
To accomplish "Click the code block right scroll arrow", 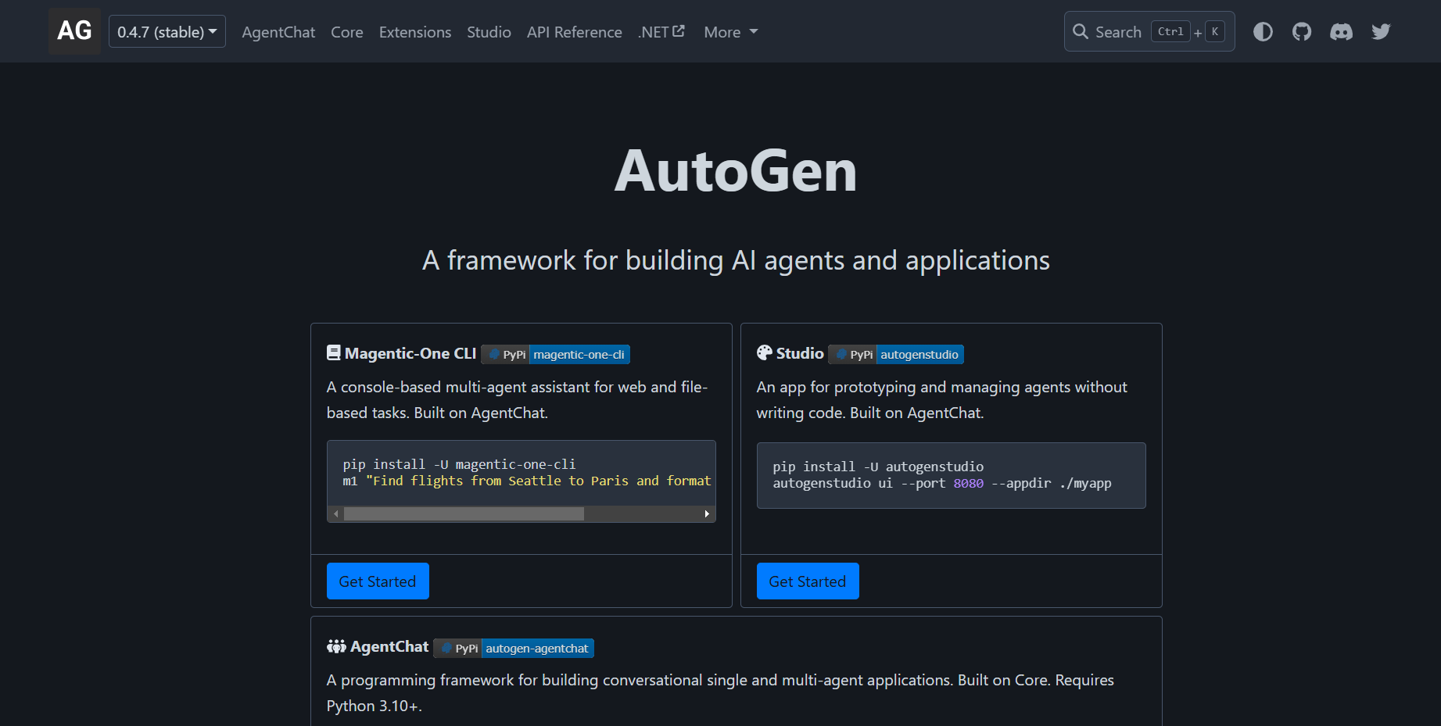I will (707, 513).
